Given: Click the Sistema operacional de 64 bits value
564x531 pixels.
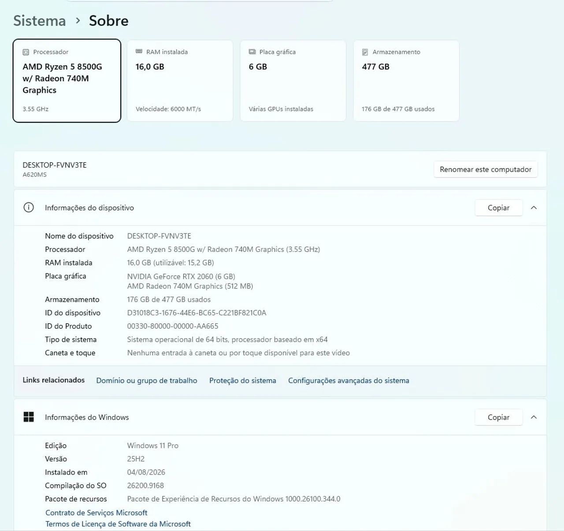Looking at the screenshot, I should pyautogui.click(x=227, y=339).
